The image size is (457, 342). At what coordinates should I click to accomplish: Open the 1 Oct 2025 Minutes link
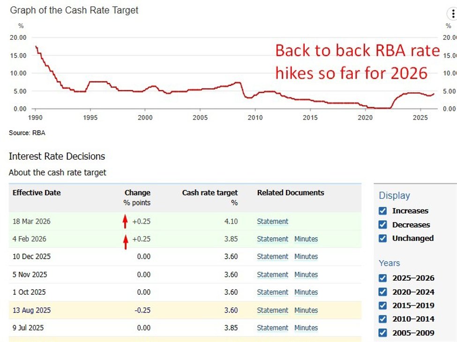[306, 292]
